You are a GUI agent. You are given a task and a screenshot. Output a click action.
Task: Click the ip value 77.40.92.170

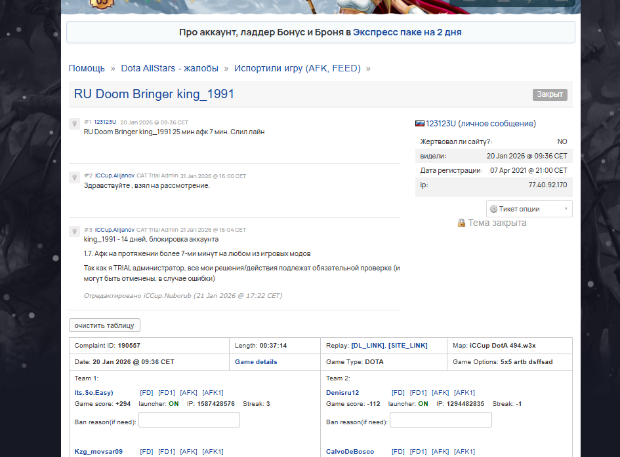[548, 185]
